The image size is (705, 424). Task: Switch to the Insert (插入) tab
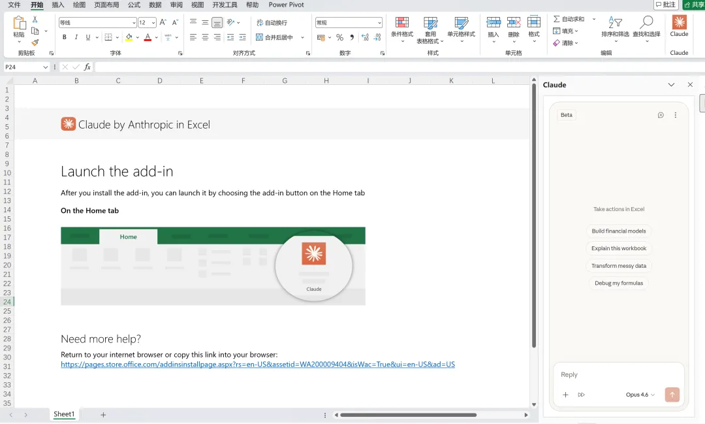[x=58, y=5]
